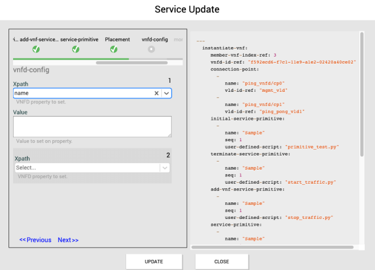Focus the Value text area
Viewport: 375px width, 270px height.
(92, 127)
